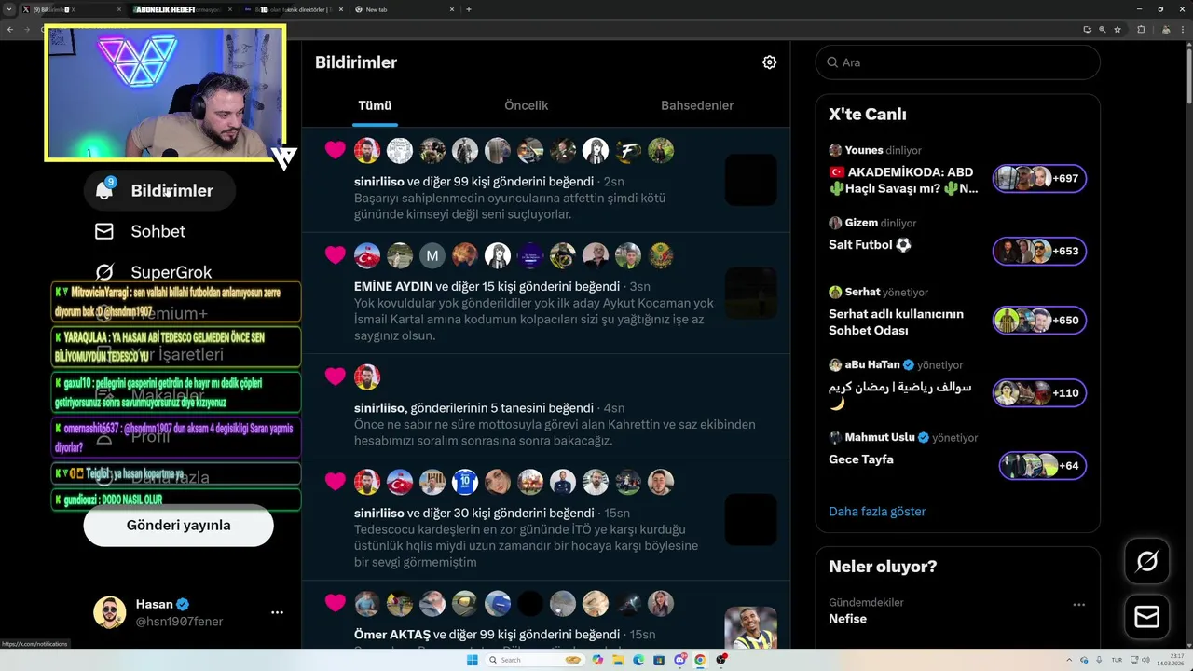Open @hsn1907fener handle text
1193x671 pixels.
180,622
